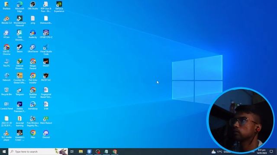Viewport: 277px width, 155px height.
Task: Open the Free Window Registry Repair shortcut
Action: (33, 121)
